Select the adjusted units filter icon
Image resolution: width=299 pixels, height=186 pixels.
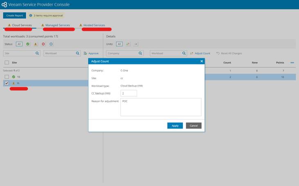tap(128, 44)
